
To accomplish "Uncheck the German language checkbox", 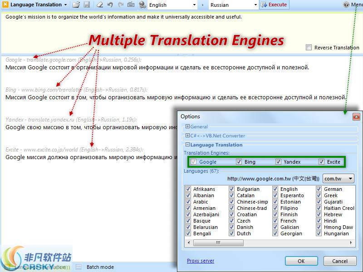I will pos(319,189).
